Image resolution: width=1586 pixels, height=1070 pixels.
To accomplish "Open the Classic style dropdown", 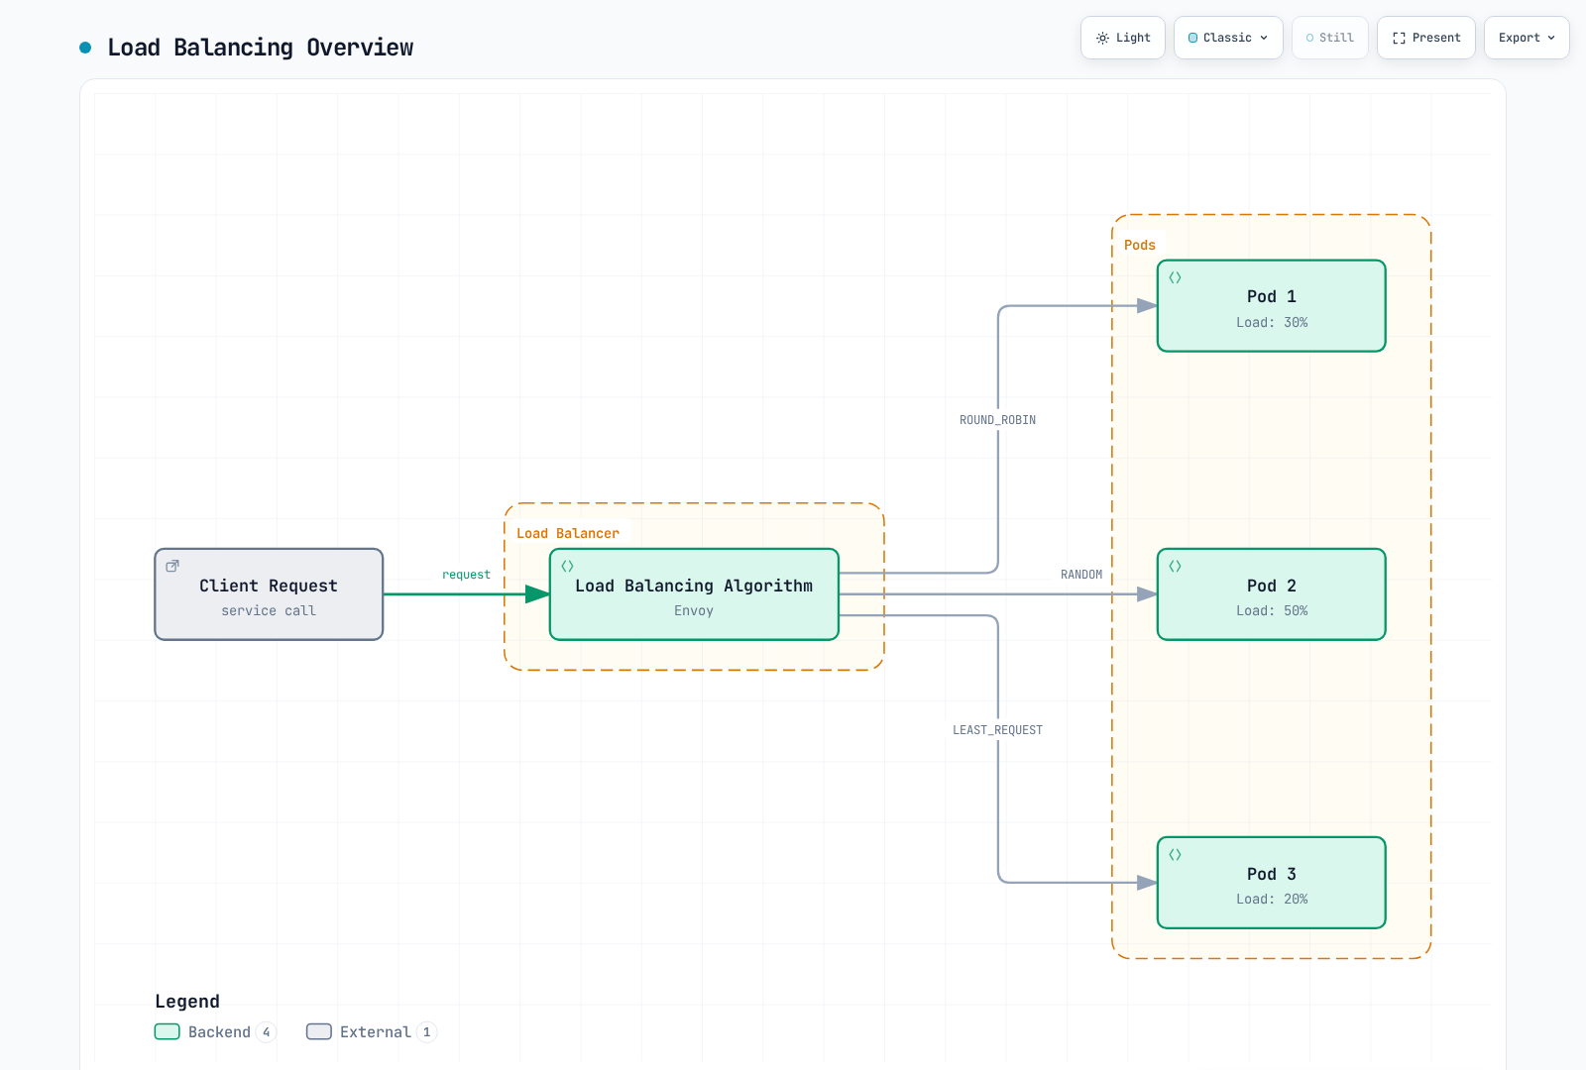I will coord(1228,38).
